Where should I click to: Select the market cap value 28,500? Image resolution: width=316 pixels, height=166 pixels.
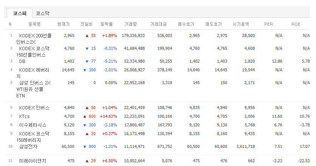coord(248,35)
